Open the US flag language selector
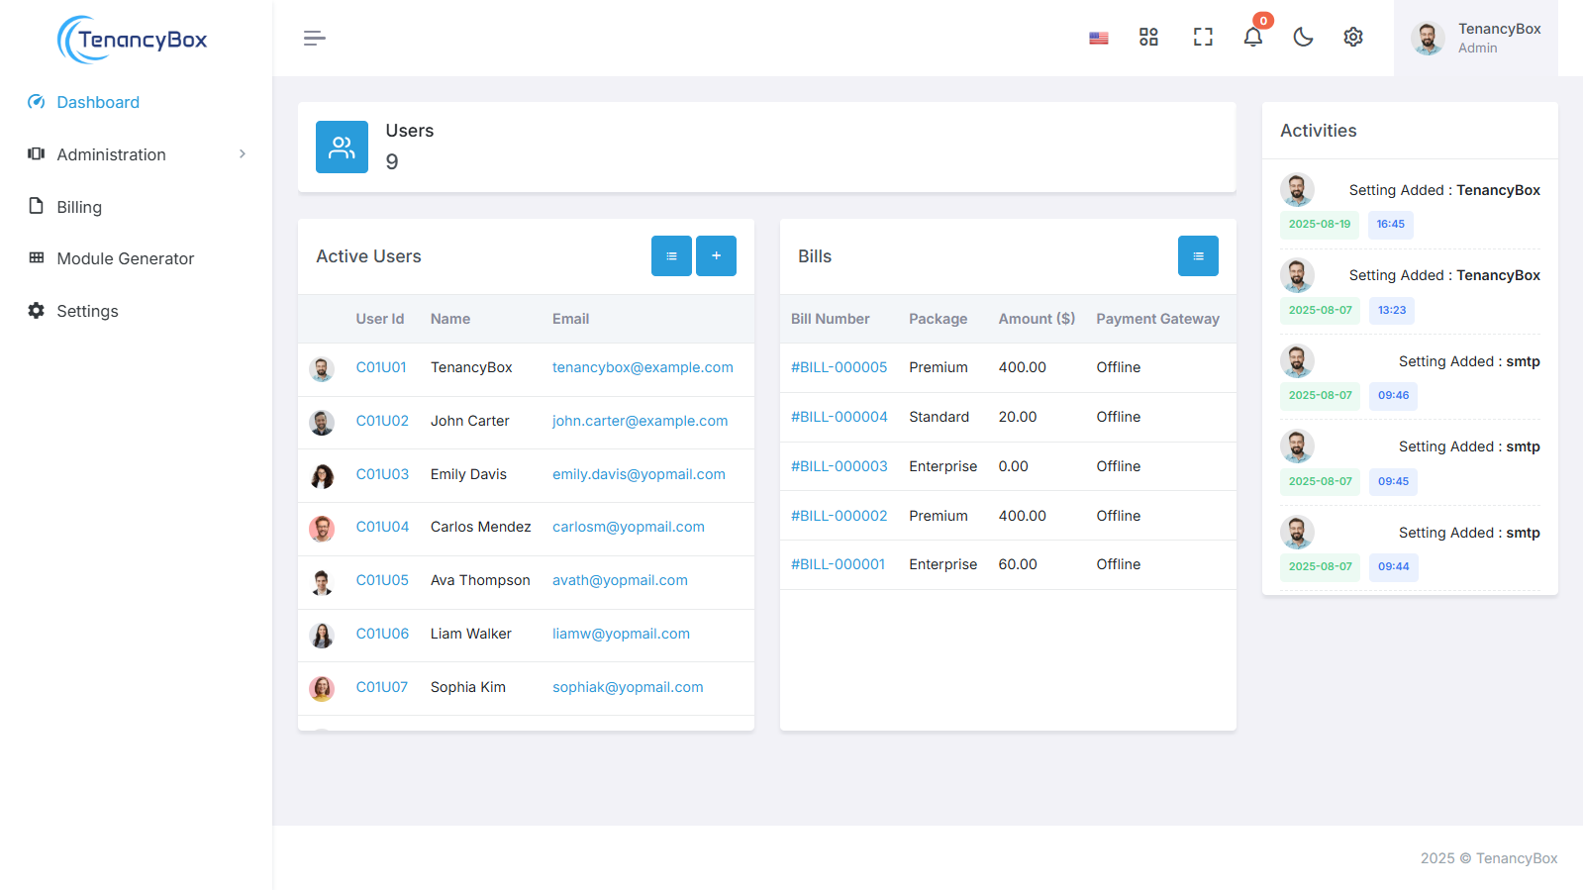1583x890 pixels. [x=1098, y=38]
